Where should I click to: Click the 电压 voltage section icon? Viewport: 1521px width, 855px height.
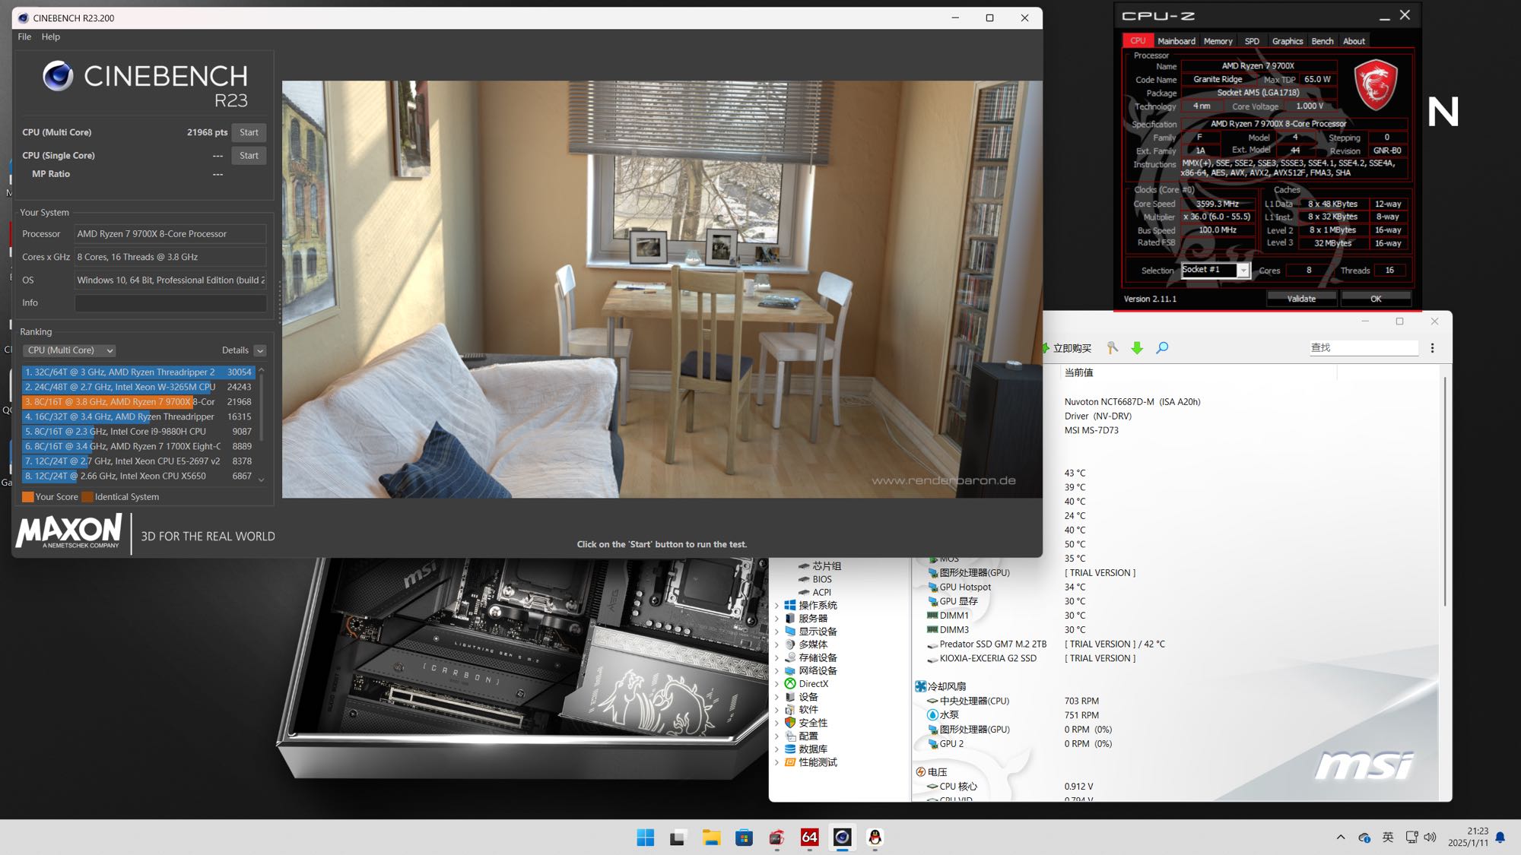click(x=920, y=772)
